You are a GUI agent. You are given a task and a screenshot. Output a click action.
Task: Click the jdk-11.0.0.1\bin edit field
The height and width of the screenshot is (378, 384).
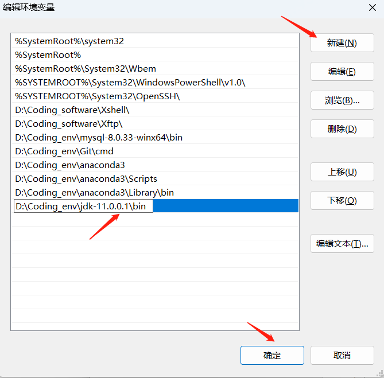pyautogui.click(x=83, y=206)
